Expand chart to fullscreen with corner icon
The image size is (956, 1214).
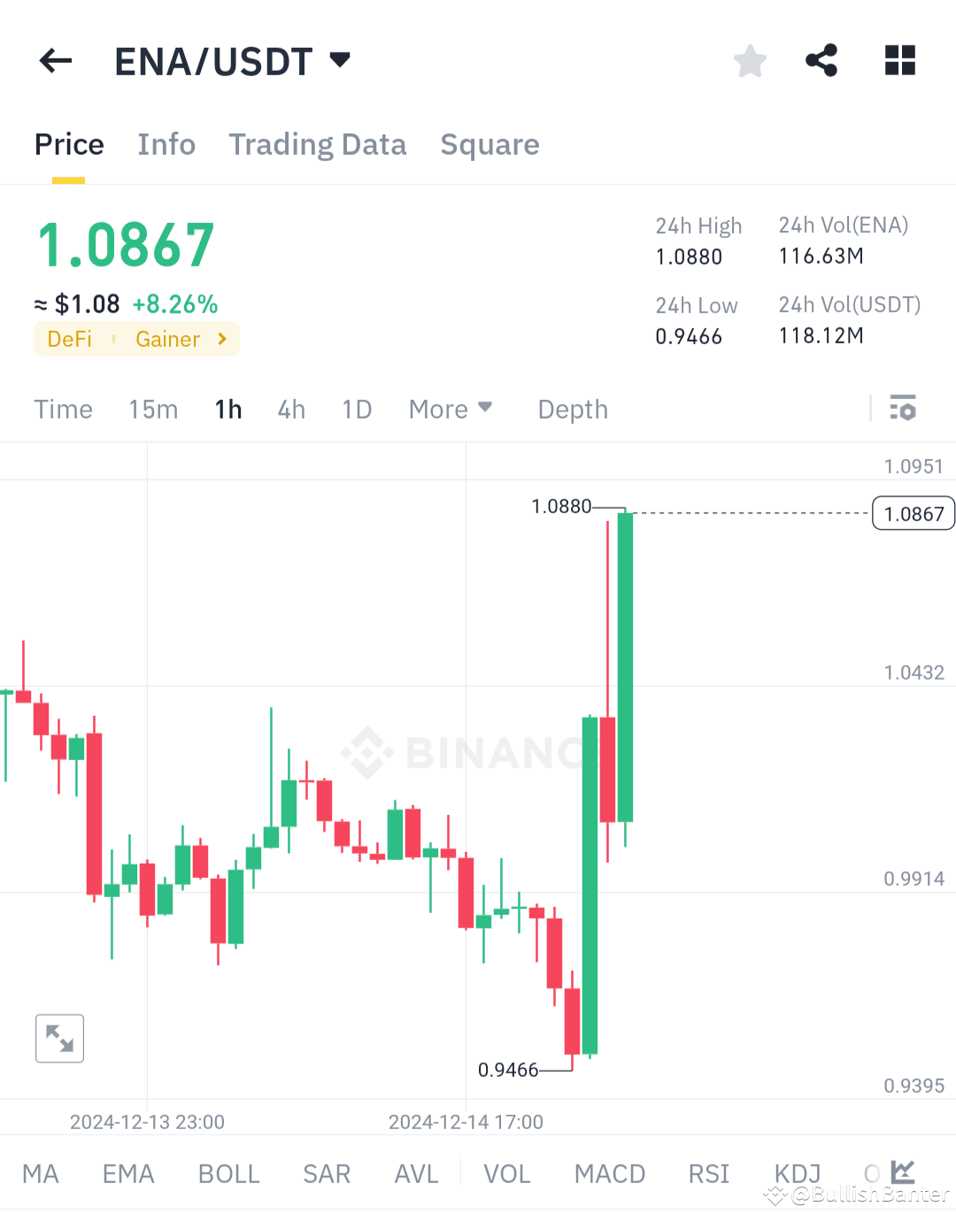[58, 1038]
